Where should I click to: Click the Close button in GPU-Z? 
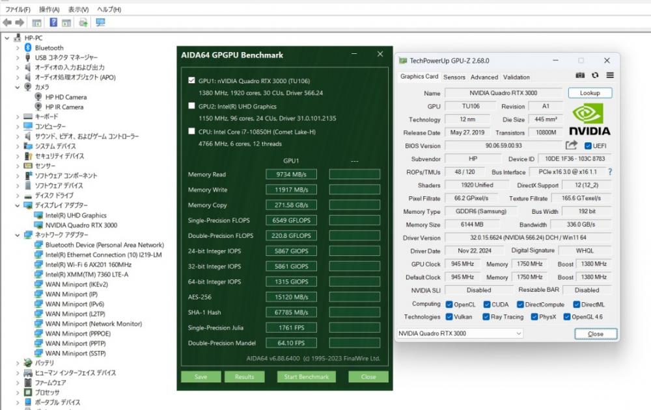(596, 334)
